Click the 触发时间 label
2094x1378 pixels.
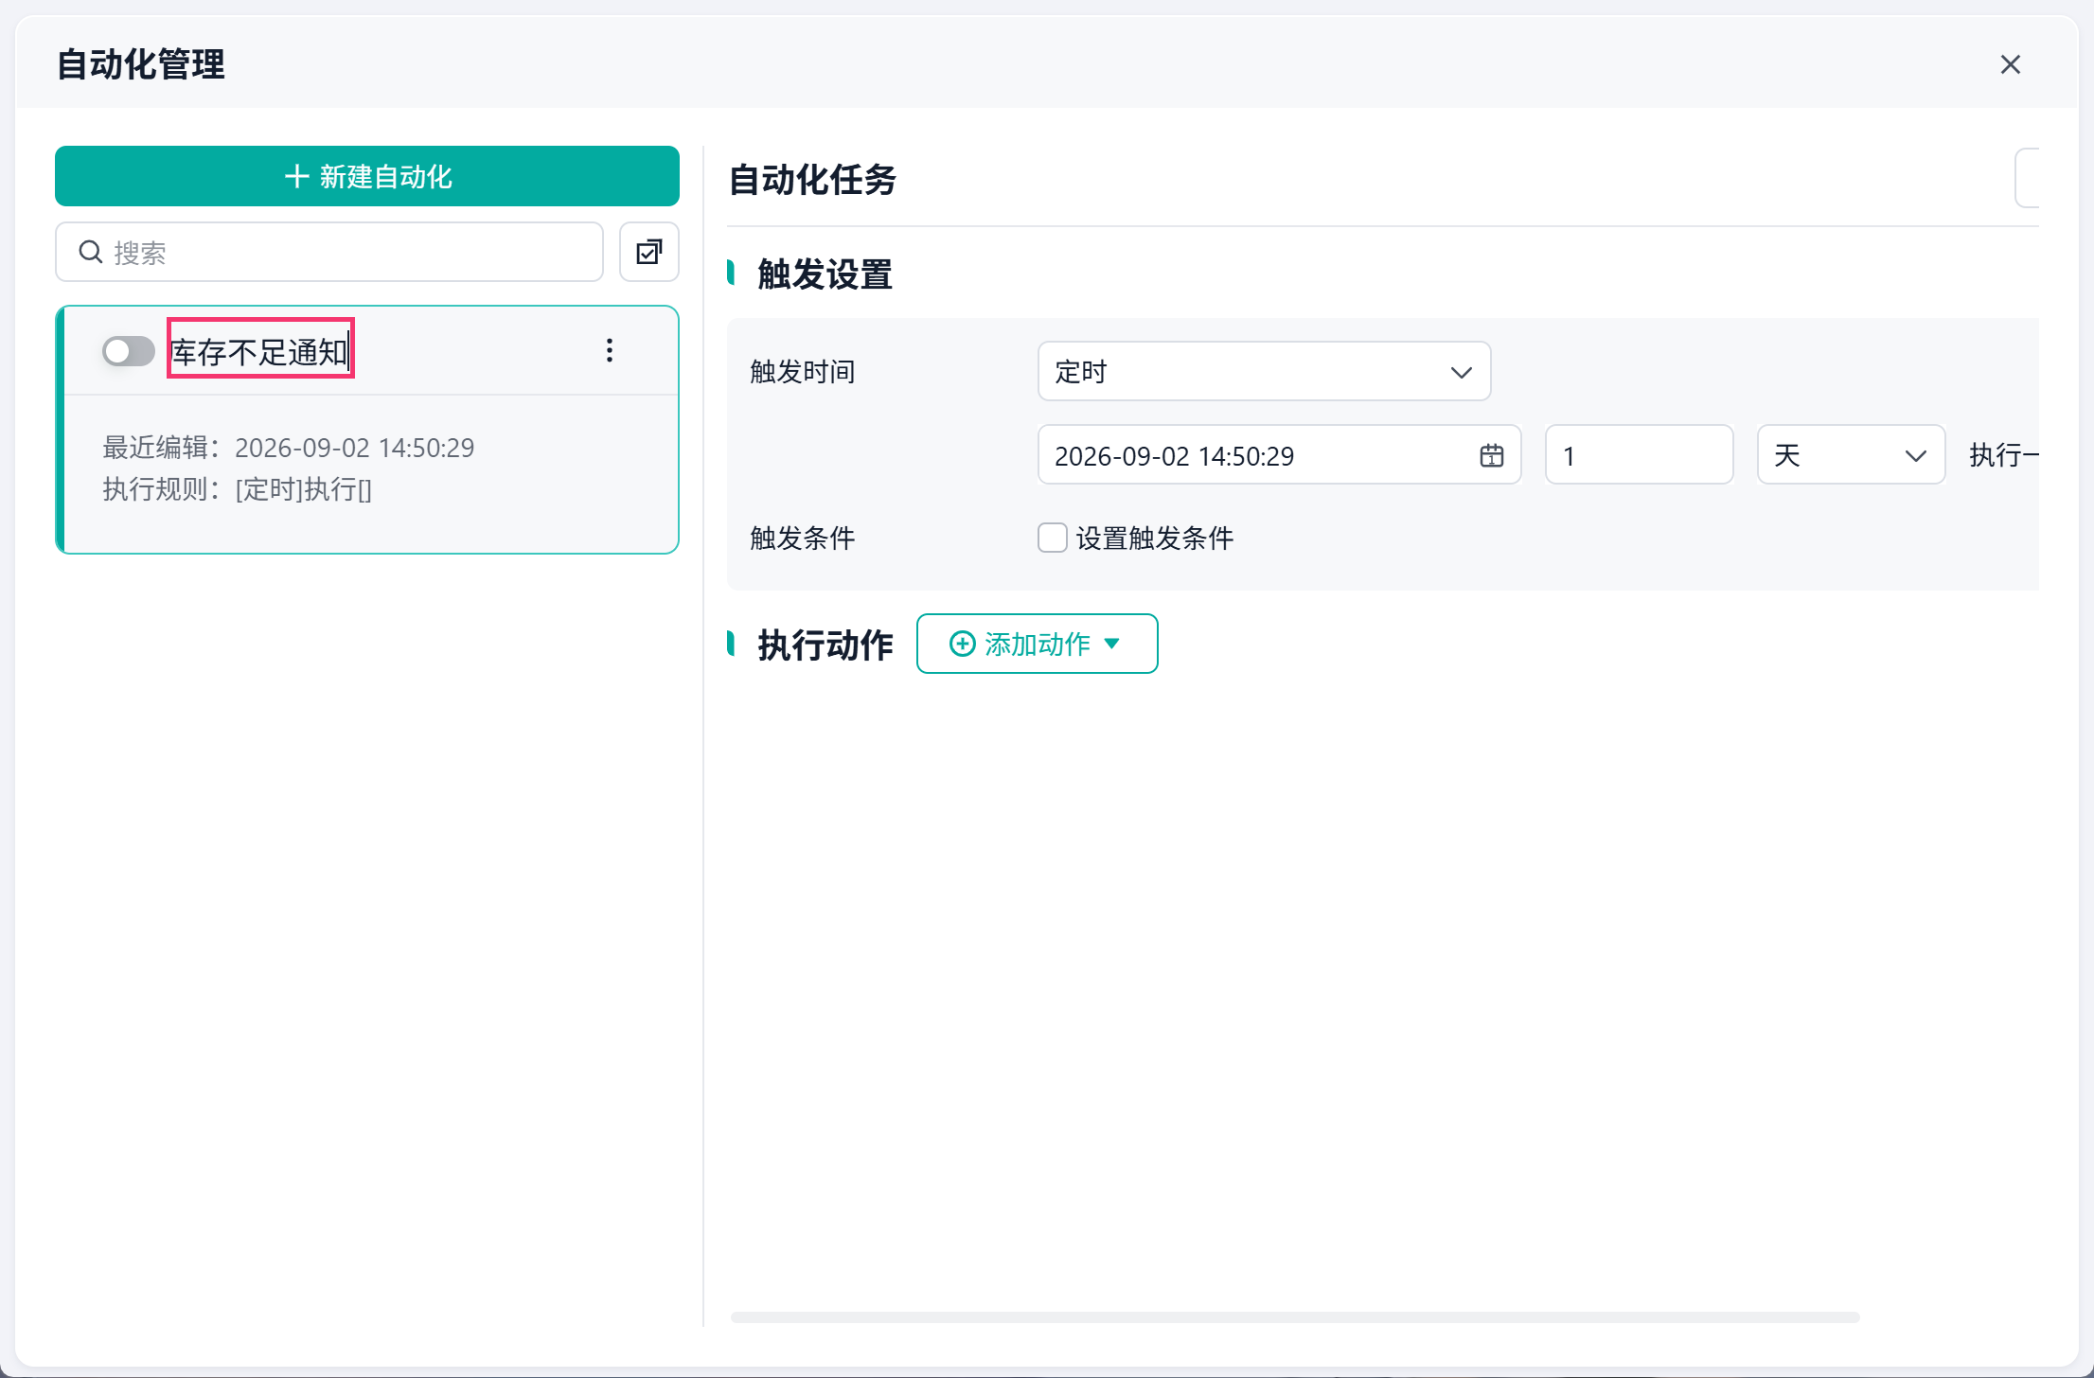pyautogui.click(x=802, y=371)
